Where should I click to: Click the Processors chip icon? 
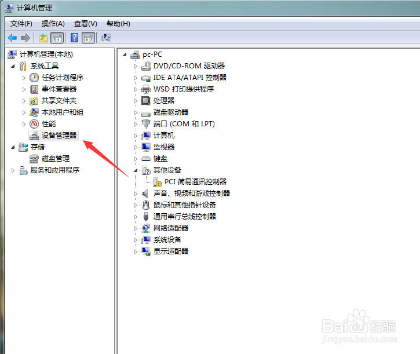tap(146, 101)
